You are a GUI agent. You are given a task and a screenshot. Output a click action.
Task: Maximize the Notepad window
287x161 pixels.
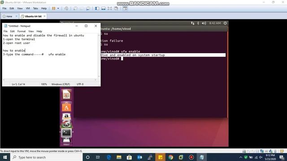click(86, 26)
